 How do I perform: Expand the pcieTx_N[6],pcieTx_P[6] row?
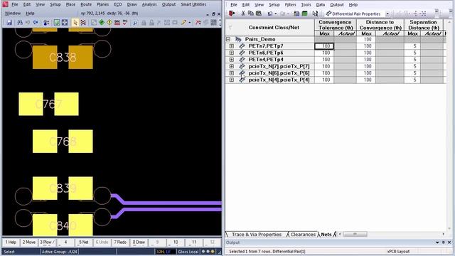click(231, 73)
